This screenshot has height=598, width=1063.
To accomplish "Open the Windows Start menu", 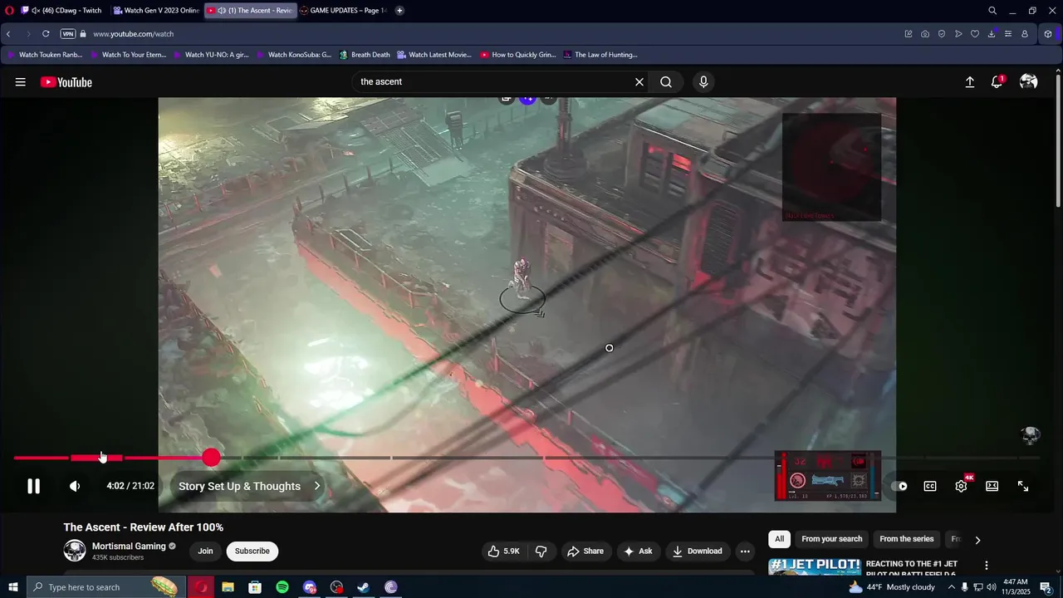I will 12,587.
